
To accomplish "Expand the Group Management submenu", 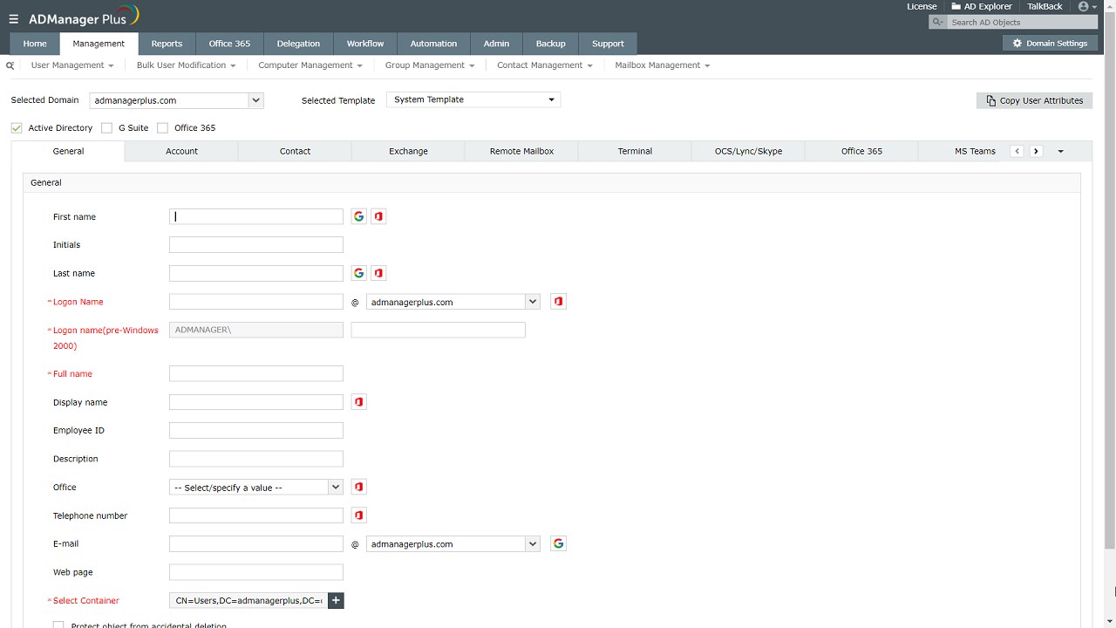I will (x=430, y=65).
